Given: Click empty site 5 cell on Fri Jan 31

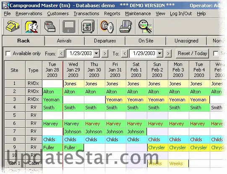Looking at the screenshot, I should [x=115, y=116].
